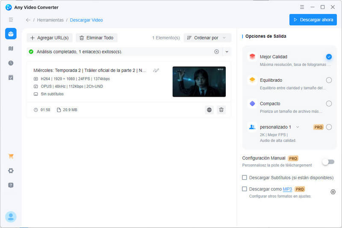The width and height of the screenshot is (342, 228).
Task: Open the history clock icon in sidebar
Action: point(11,63)
